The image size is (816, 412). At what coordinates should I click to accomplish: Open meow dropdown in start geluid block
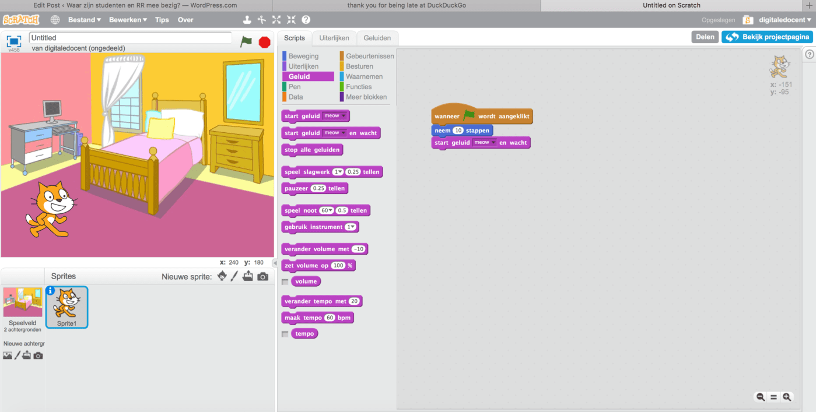pos(335,116)
